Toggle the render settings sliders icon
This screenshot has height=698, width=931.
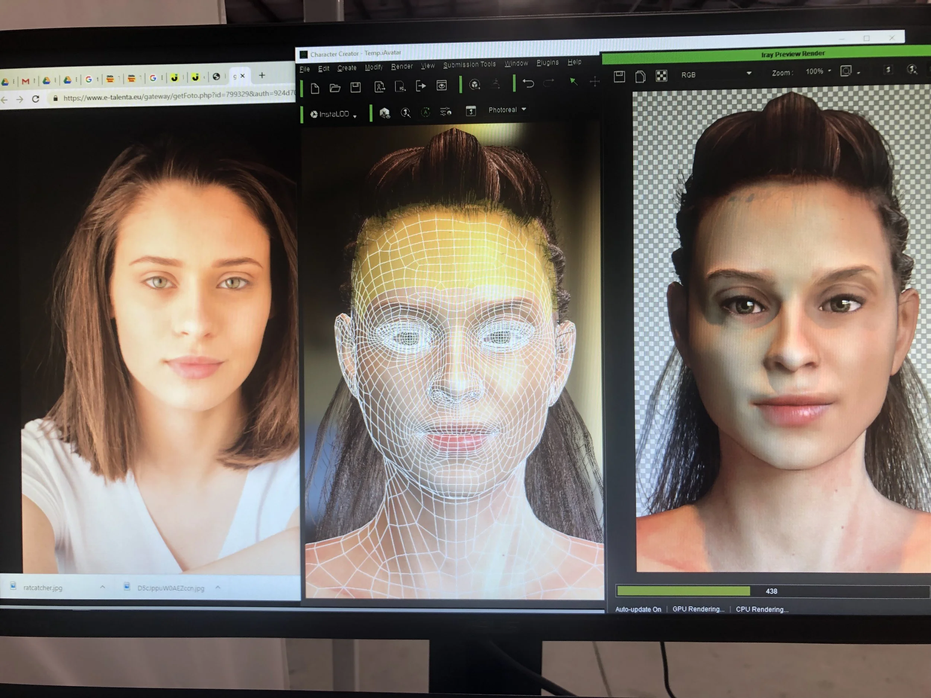445,112
